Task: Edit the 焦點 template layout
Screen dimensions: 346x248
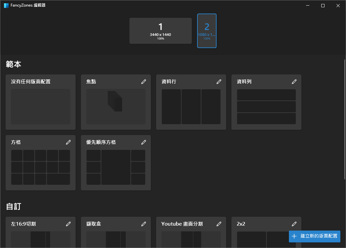Action: 144,81
